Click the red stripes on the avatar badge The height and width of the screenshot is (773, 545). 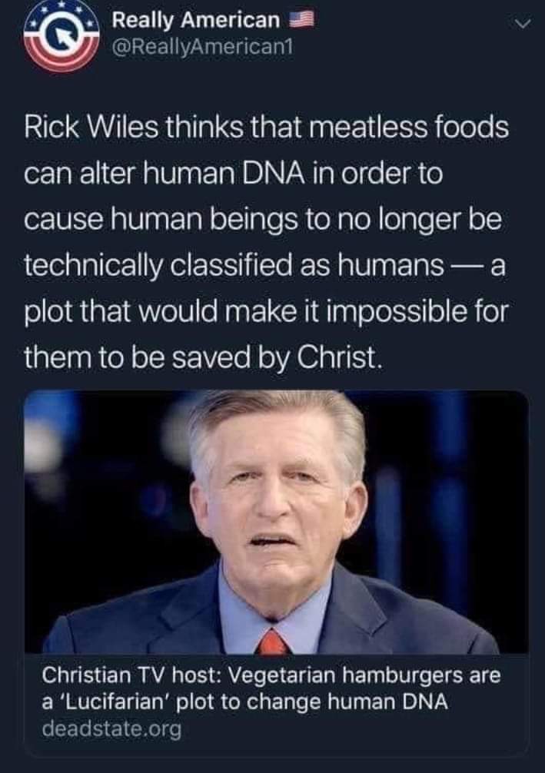point(61,58)
